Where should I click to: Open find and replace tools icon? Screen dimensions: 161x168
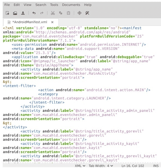point(87,13)
